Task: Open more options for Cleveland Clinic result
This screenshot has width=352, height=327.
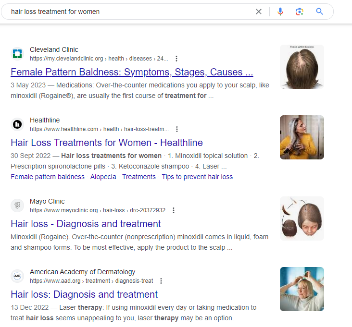Action: pos(176,59)
